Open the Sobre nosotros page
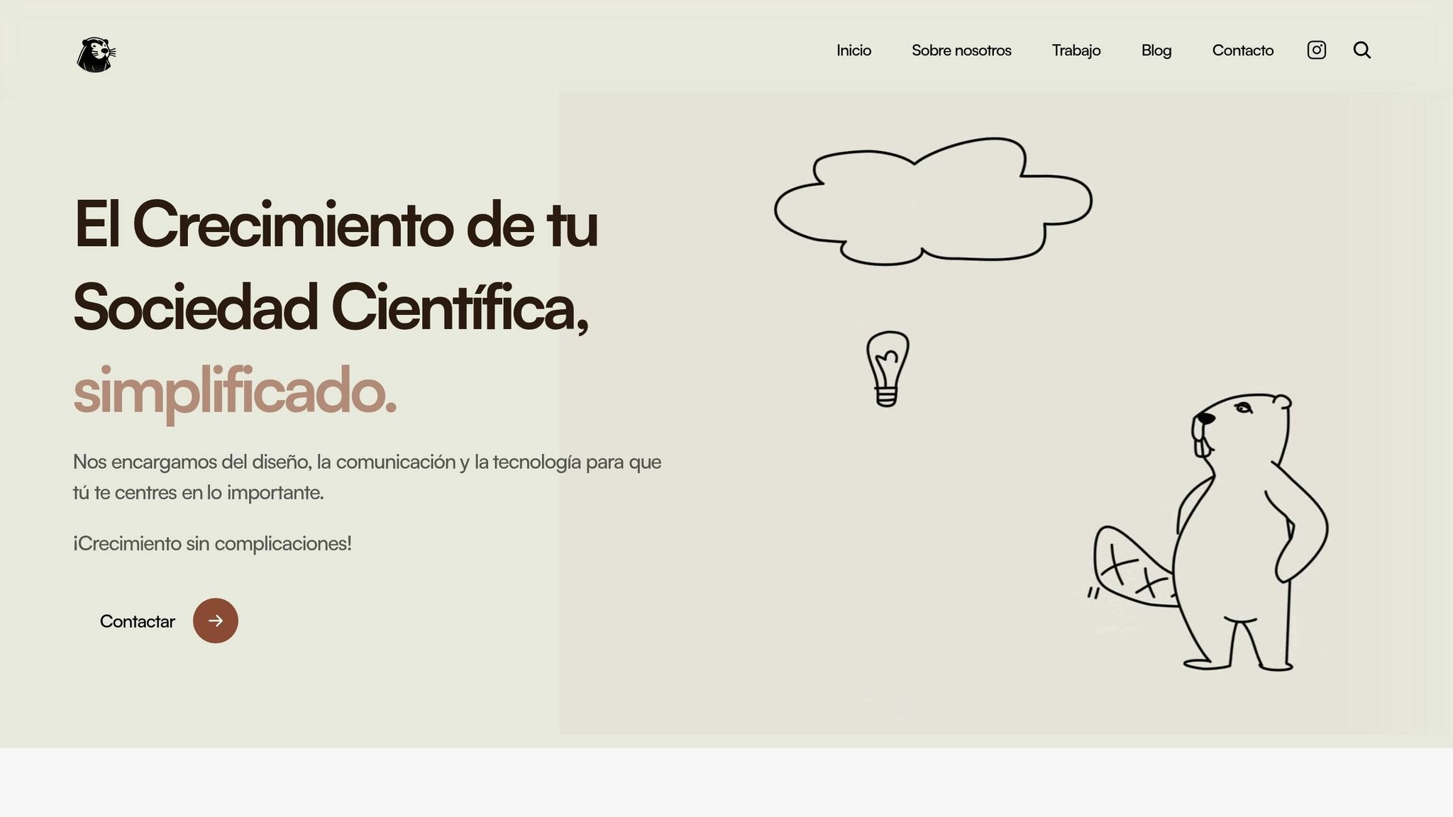This screenshot has width=1453, height=817. (961, 50)
